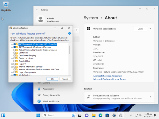Screen dimensions: 159x119
Task: Expand the Internet Information Services node
Action: (x=12, y=67)
